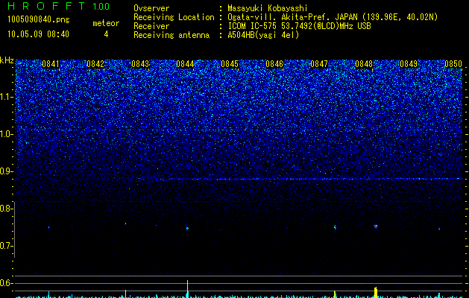Click the 1.0 kHz frequency label
This screenshot has height=298, width=469.
click(x=6, y=134)
